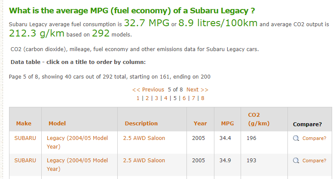Sort table by Make column
336x179 pixels.
(x=24, y=124)
